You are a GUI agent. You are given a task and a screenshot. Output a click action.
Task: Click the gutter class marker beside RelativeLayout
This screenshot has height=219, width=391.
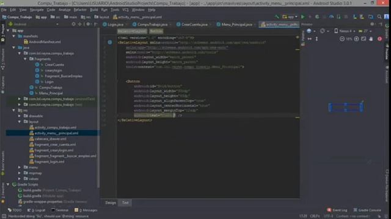pyautogui.click(x=110, y=42)
